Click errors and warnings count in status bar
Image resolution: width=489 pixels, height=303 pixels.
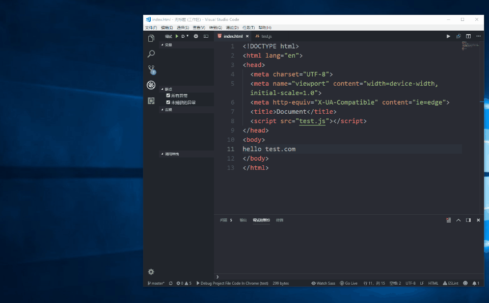(x=184, y=283)
